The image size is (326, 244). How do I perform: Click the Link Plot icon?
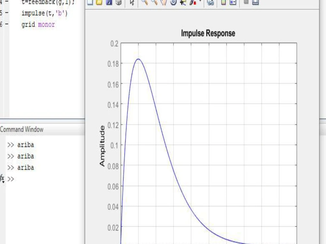coord(210,2)
